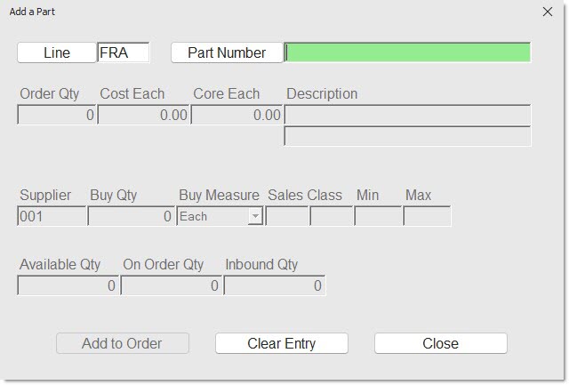Focus the green Part Number input field
Image resolution: width=569 pixels, height=385 pixels.
pos(408,52)
